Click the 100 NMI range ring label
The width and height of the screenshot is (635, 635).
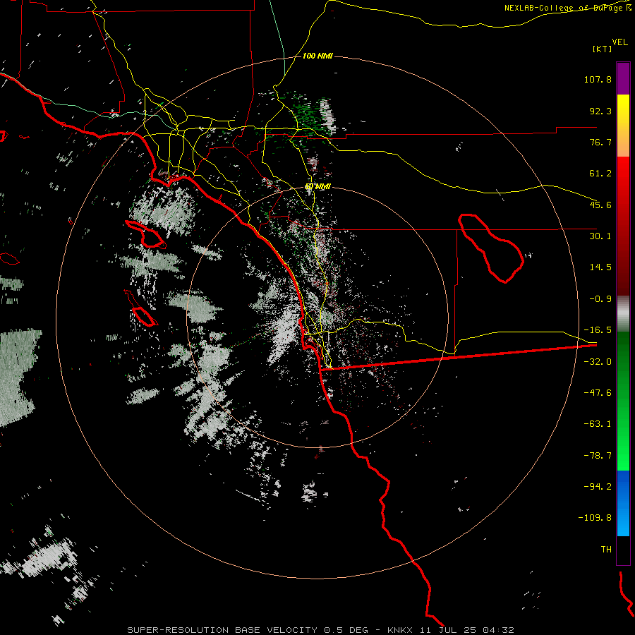pos(318,56)
